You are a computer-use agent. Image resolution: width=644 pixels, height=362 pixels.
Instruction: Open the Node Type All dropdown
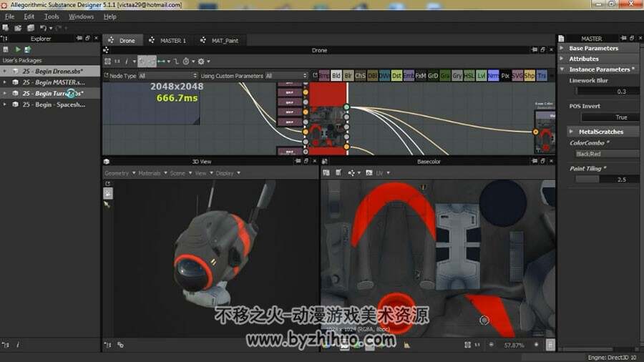tap(167, 76)
